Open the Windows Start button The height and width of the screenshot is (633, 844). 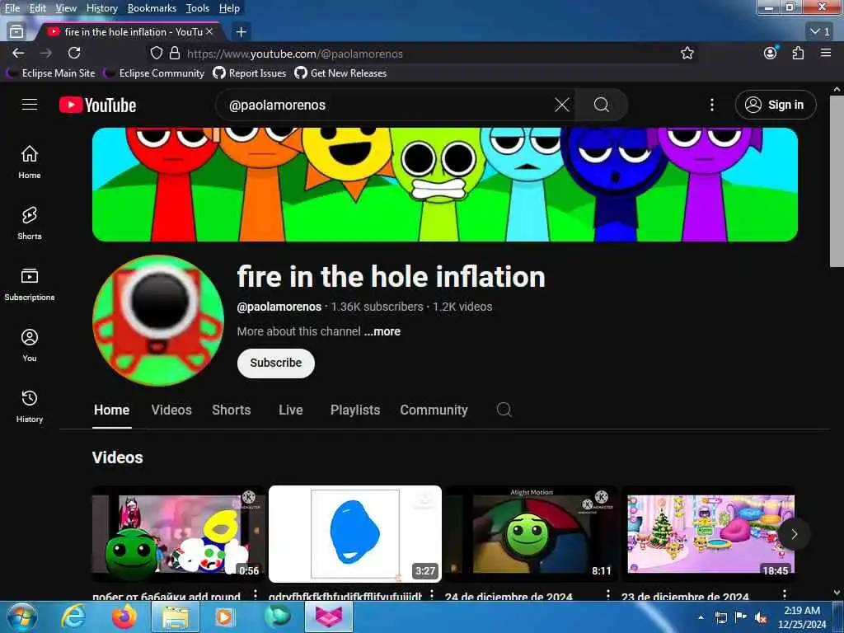[22, 617]
